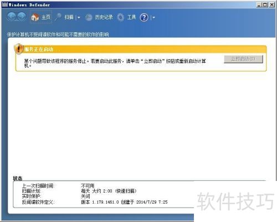Maximize the Windows Defender window
This screenshot has height=222, width=277.
[265, 5]
